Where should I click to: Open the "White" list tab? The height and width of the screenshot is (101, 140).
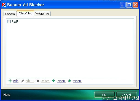42,14
